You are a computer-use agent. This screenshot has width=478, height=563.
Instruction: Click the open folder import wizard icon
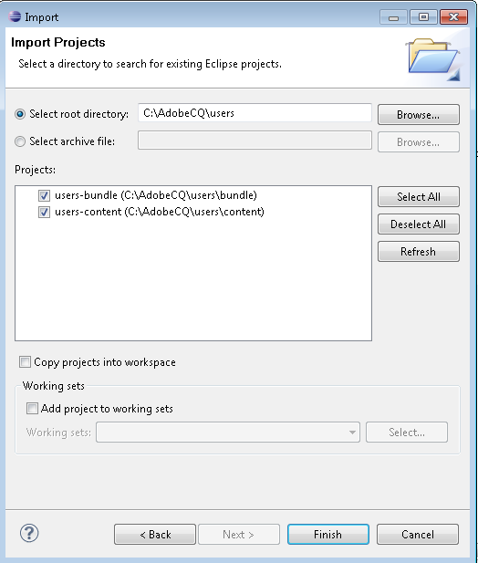pyautogui.click(x=434, y=59)
